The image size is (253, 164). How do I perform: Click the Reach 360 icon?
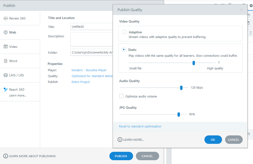(x=6, y=89)
